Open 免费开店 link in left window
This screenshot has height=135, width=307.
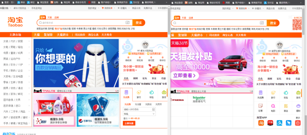148,8
